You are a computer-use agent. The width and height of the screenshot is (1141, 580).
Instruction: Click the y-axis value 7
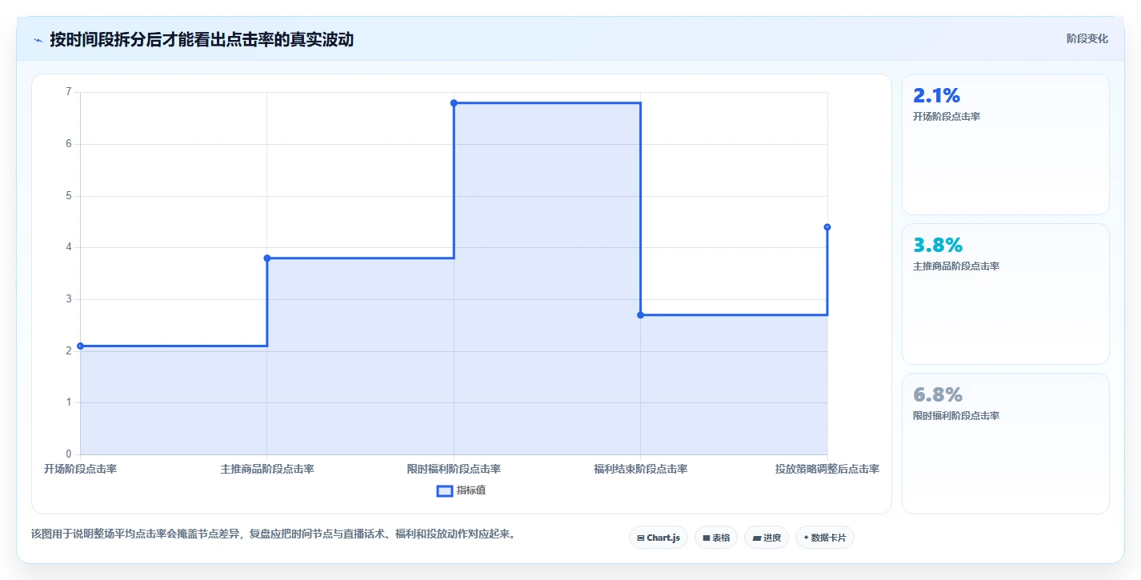[x=68, y=92]
